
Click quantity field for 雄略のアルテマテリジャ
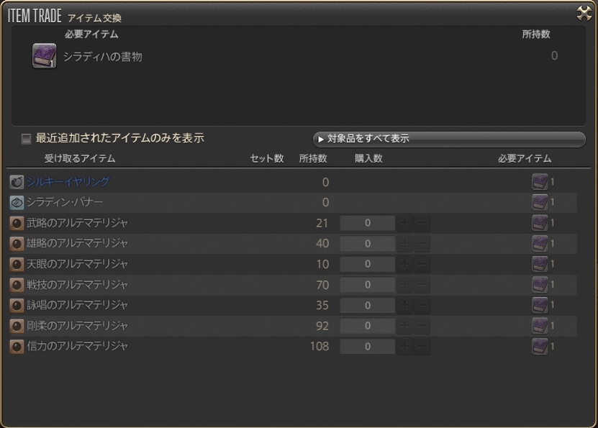click(x=367, y=244)
